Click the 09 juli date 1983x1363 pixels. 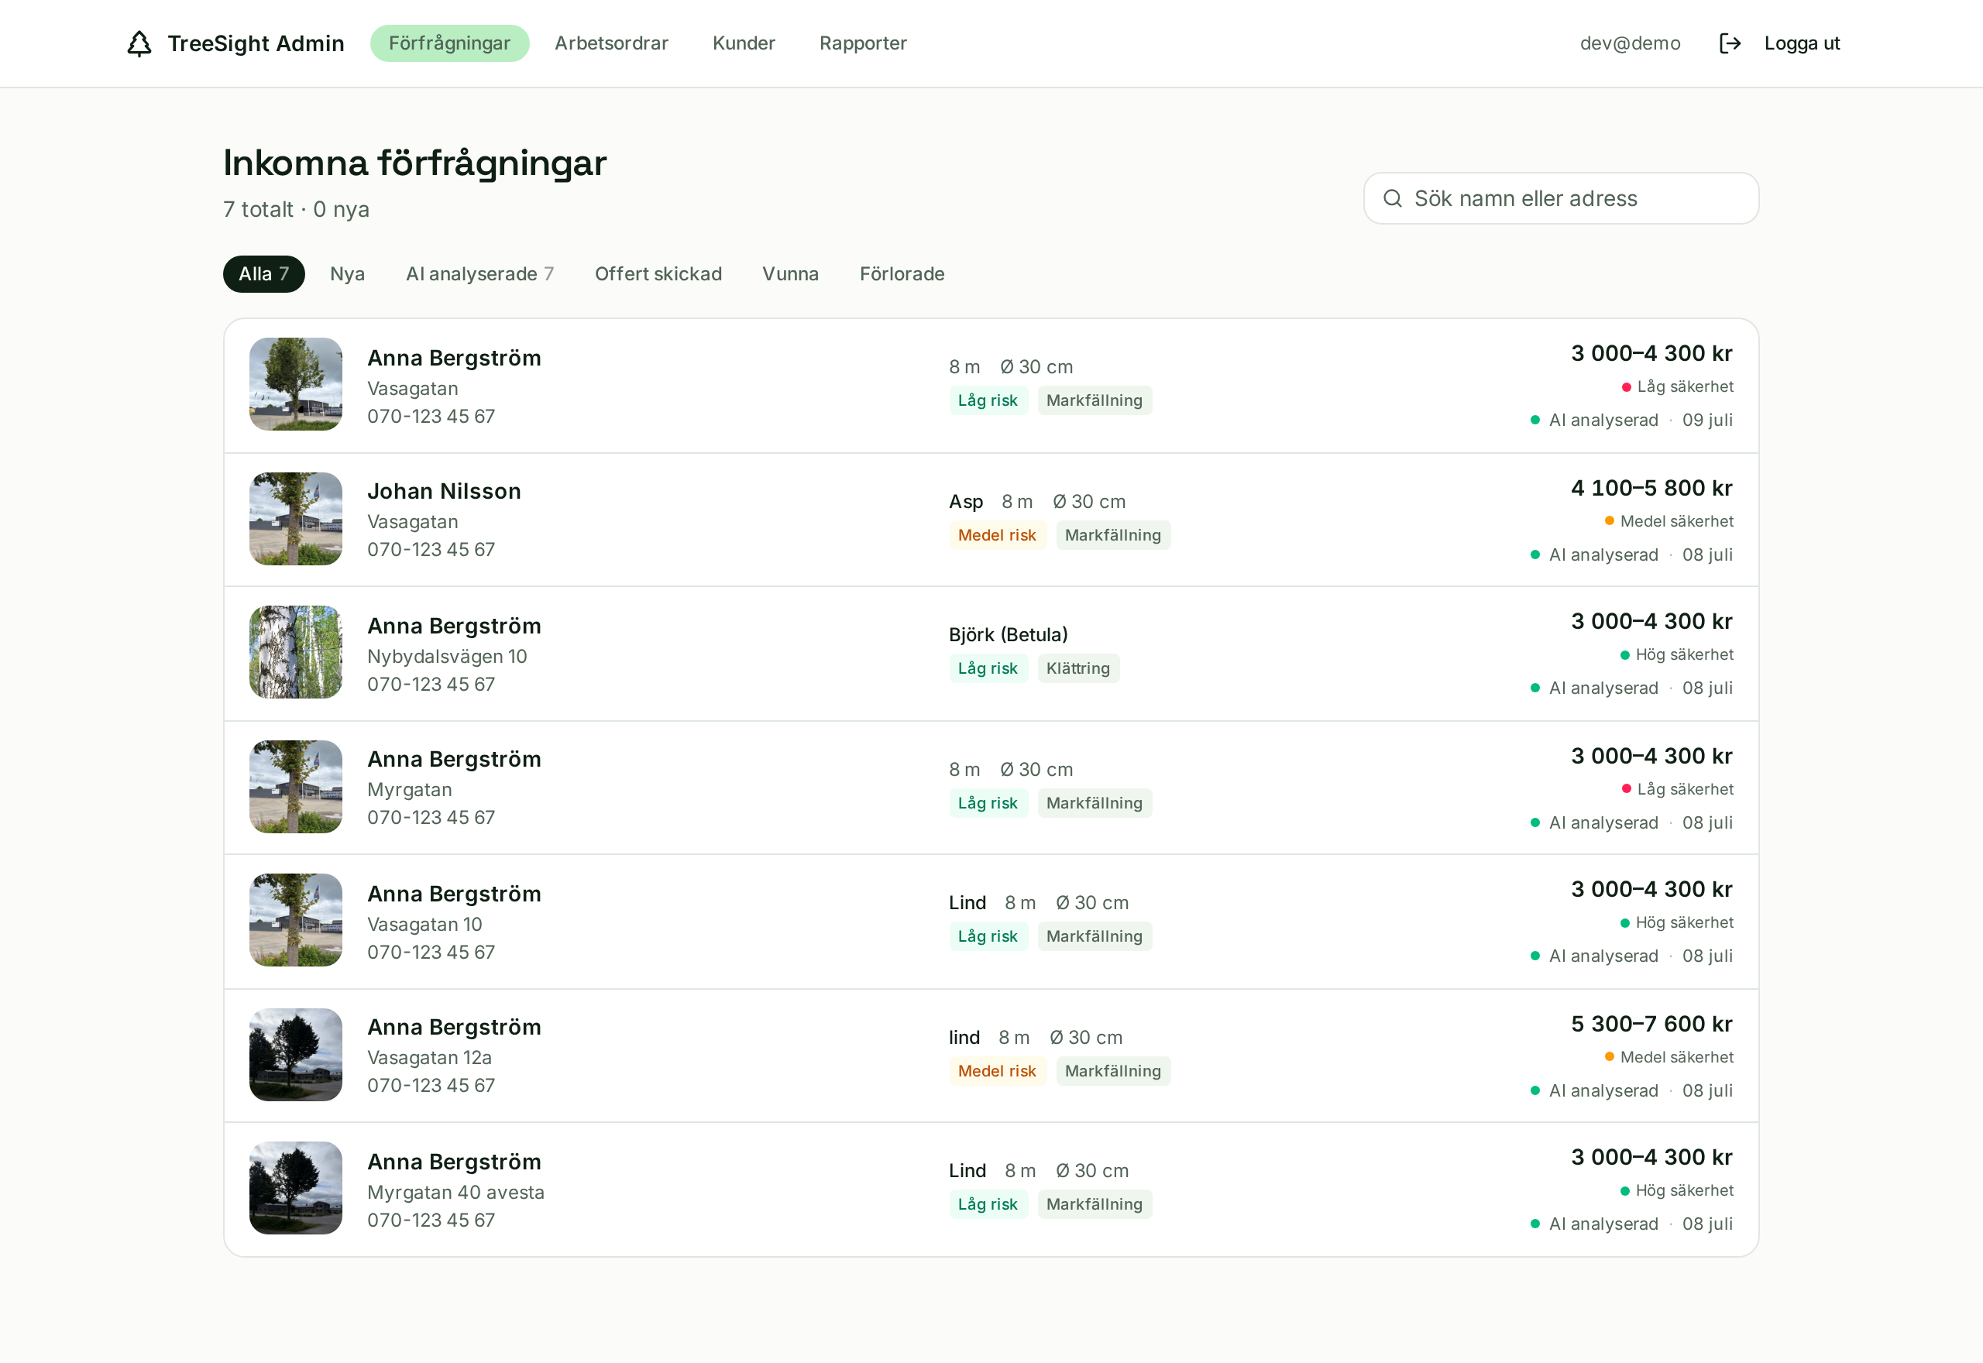[x=1707, y=421]
